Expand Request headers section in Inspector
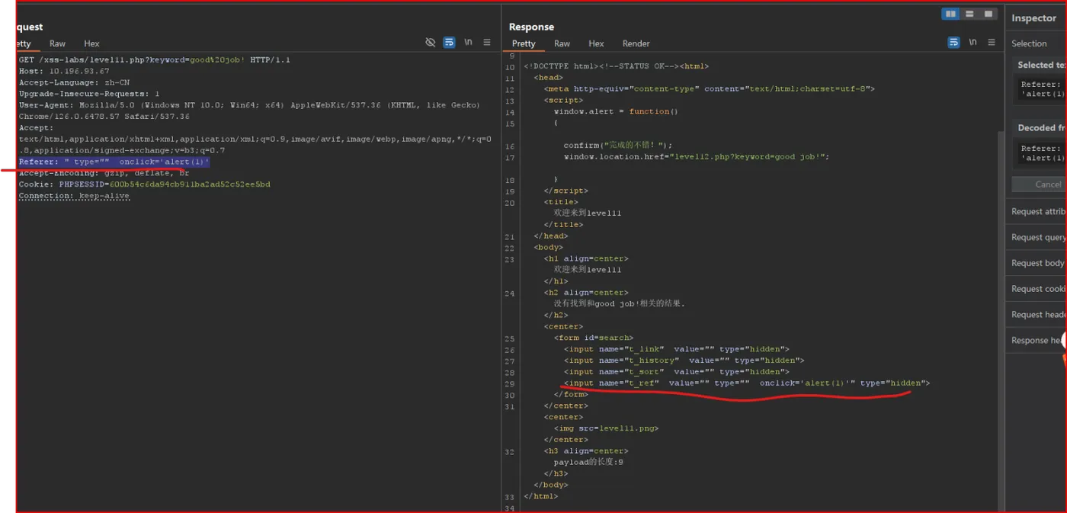The height and width of the screenshot is (513, 1067). point(1038,315)
